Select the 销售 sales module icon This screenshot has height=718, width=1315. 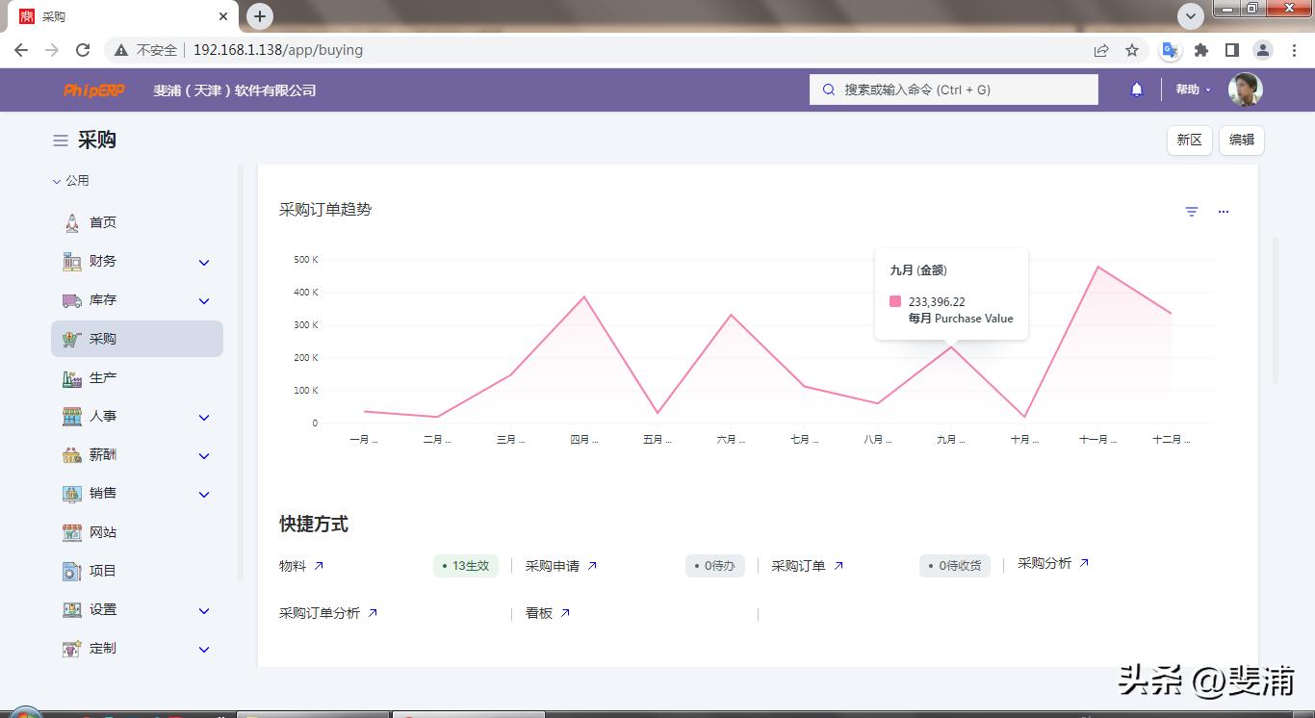(71, 493)
